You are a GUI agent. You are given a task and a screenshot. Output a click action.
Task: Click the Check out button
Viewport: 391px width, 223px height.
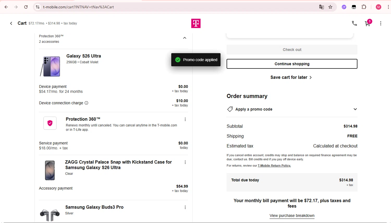click(292, 50)
